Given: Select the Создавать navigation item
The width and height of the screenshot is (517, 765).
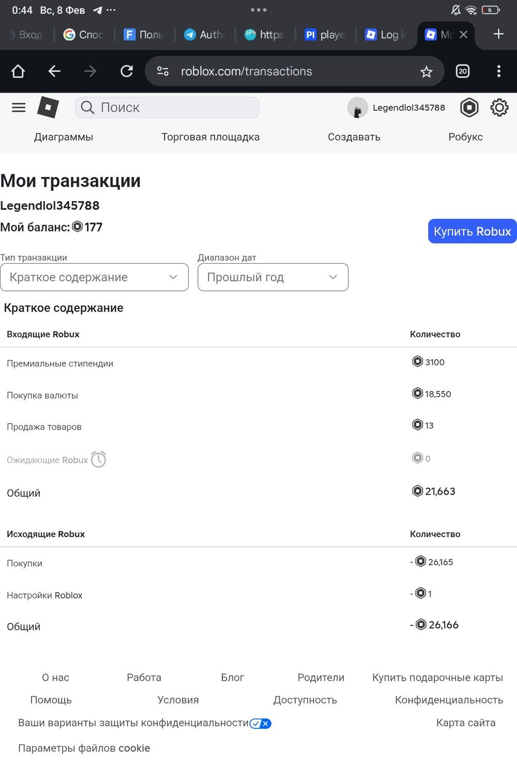Looking at the screenshot, I should [354, 137].
